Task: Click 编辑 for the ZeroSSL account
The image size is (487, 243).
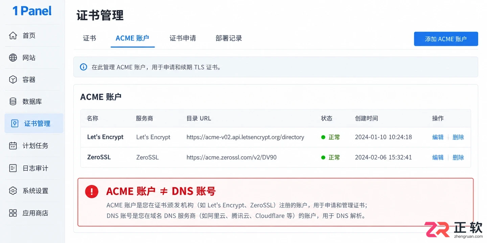Action: tap(438, 157)
